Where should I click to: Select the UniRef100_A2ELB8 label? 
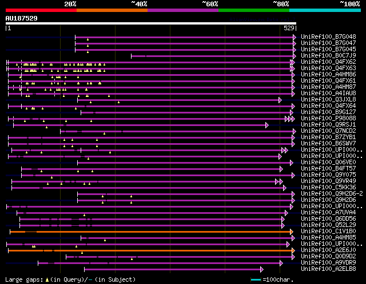pos(328,269)
